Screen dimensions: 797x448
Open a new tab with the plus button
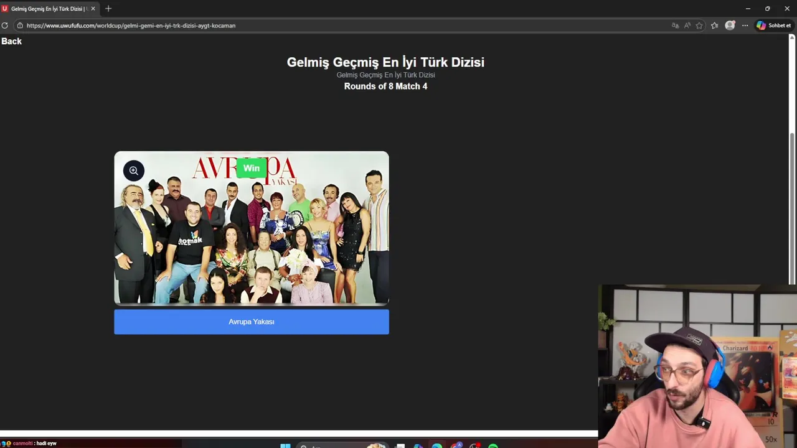(x=108, y=9)
